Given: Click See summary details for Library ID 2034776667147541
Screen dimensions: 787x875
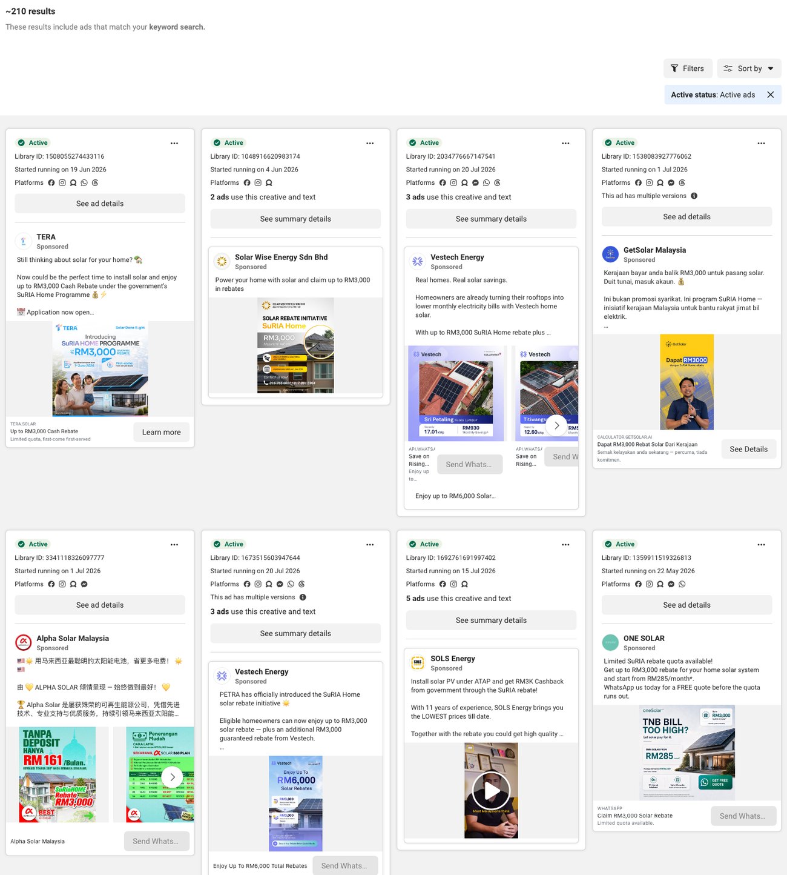Looking at the screenshot, I should click(x=491, y=219).
